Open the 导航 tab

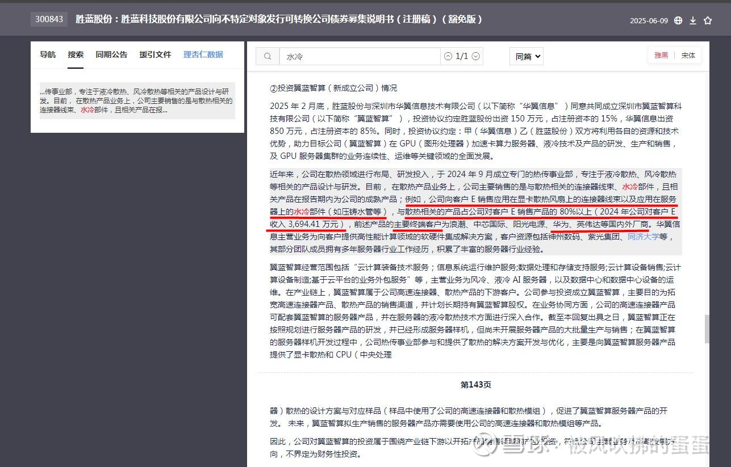click(48, 54)
